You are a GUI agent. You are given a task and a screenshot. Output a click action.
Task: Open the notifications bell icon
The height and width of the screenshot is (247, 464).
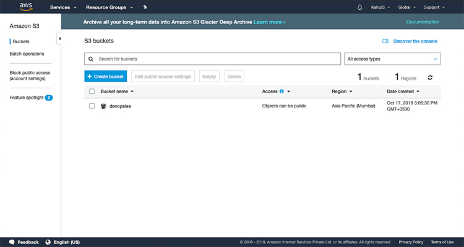pos(360,7)
